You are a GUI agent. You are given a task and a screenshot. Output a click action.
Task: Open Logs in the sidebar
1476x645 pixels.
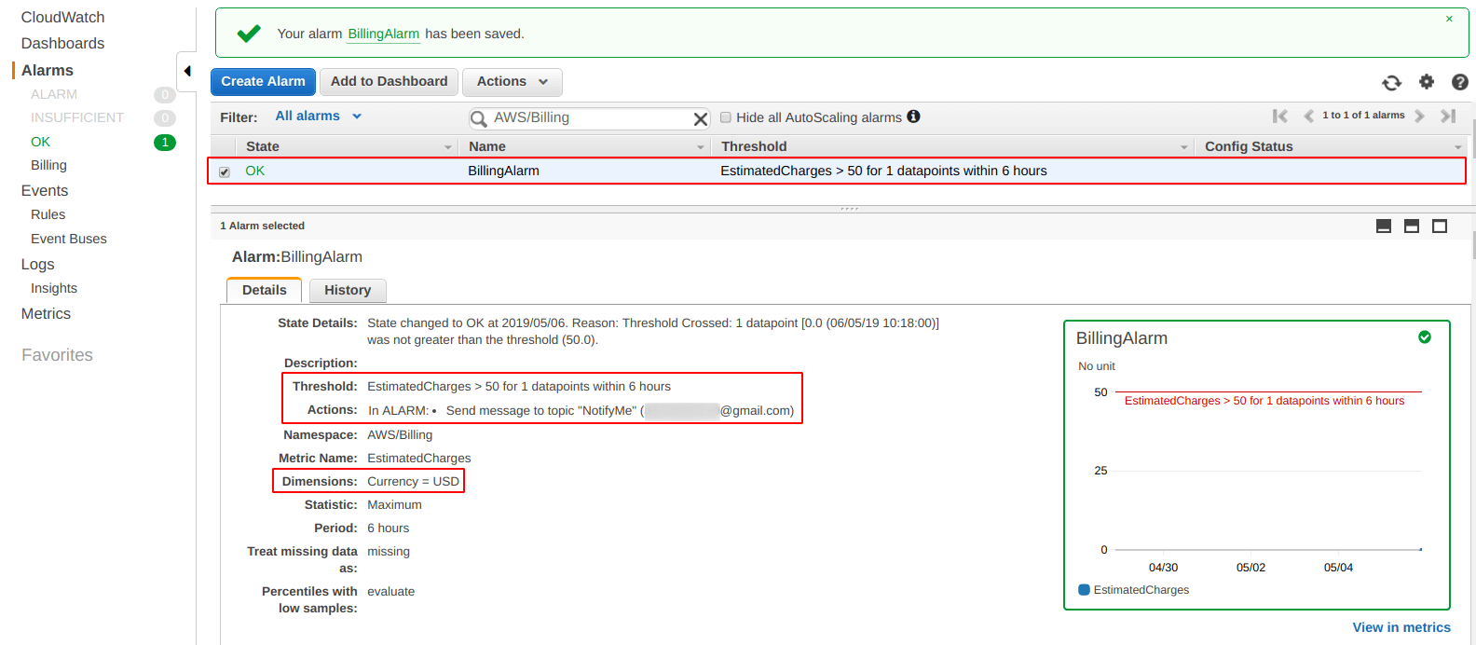click(x=38, y=265)
